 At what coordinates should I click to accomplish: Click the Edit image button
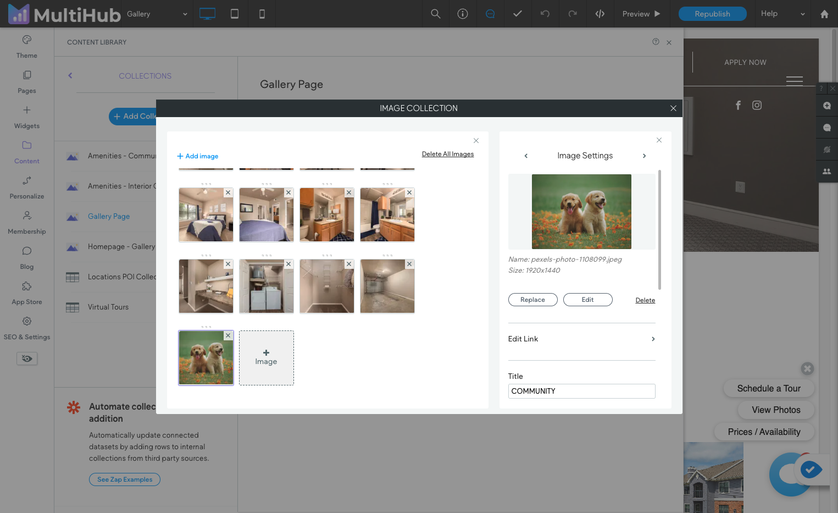coord(588,300)
